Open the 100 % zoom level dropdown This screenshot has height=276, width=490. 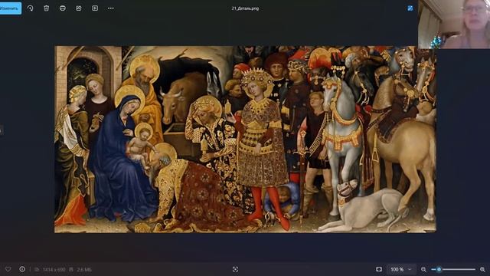401,269
